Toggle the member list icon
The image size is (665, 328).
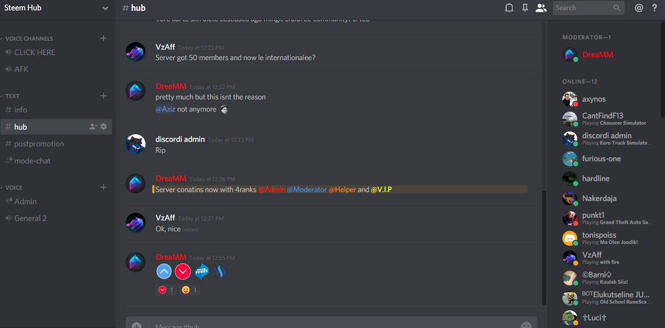point(541,8)
